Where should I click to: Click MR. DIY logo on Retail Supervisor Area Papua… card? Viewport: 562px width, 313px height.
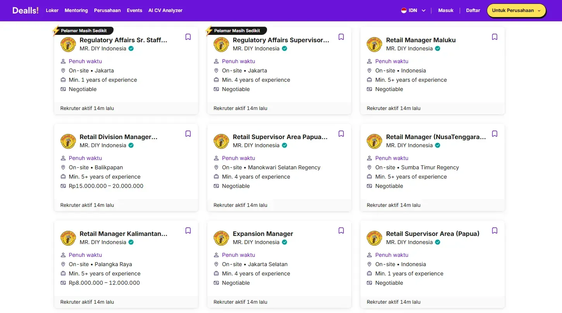(x=221, y=141)
